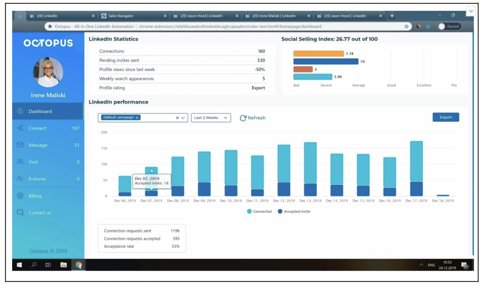Open the Contact us page
Image resolution: width=480 pixels, height=289 pixels.
pos(48,213)
